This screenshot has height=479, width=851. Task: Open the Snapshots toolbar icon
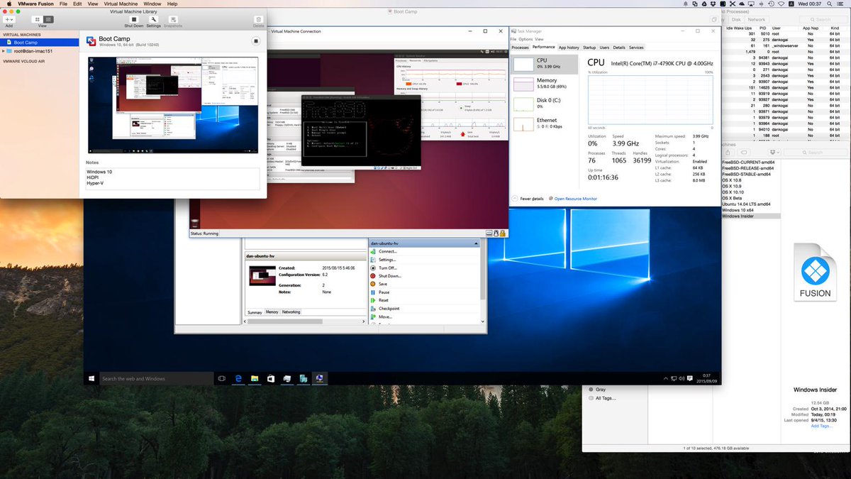tap(172, 19)
